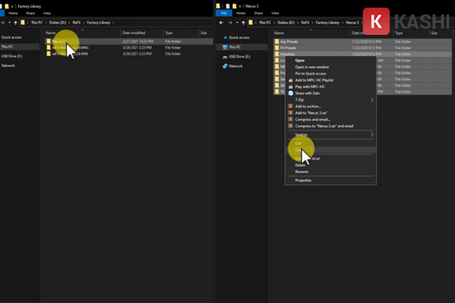The height and width of the screenshot is (303, 455).
Task: Select Rename in the context menu
Action: (300, 170)
